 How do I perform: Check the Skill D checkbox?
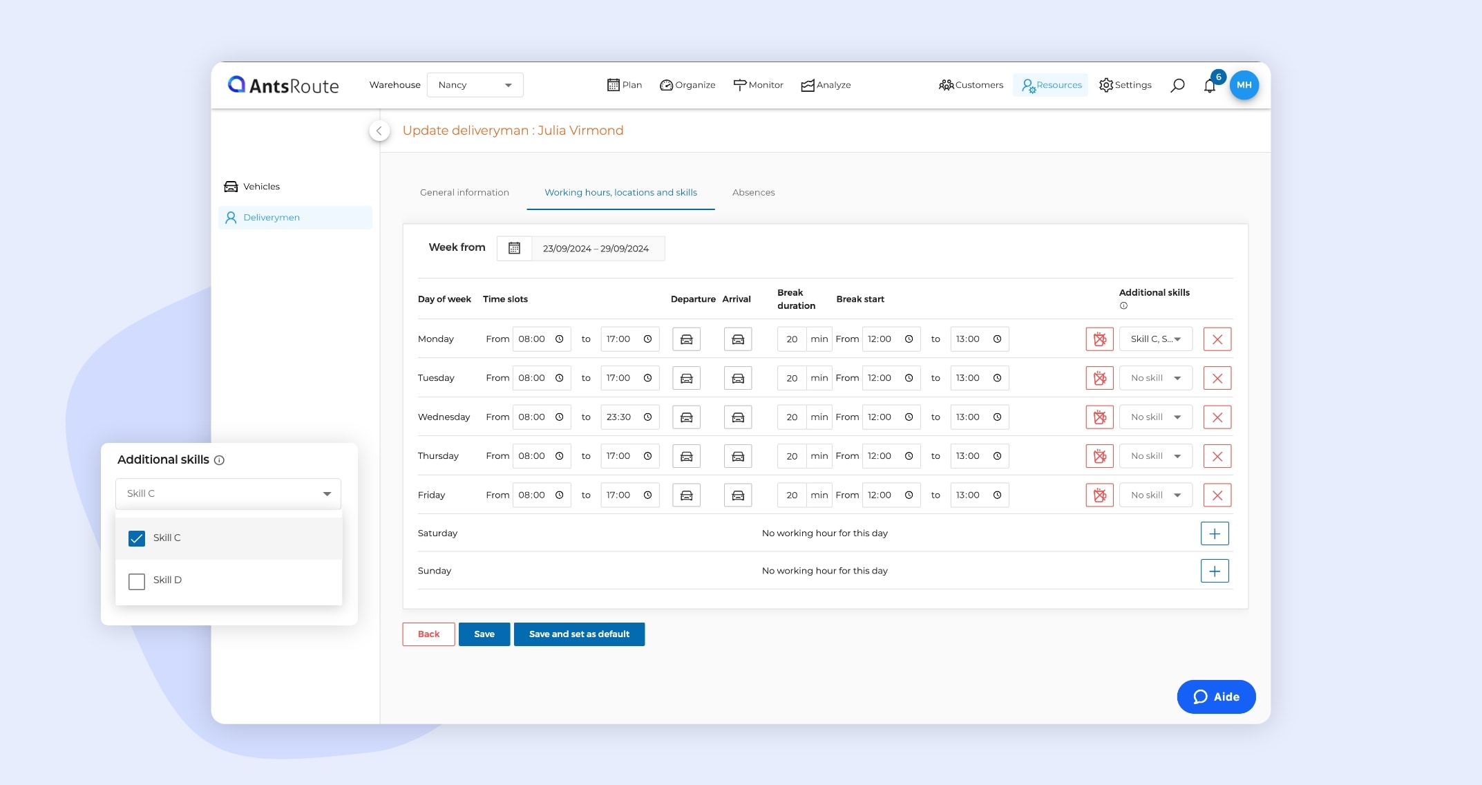[x=137, y=581]
